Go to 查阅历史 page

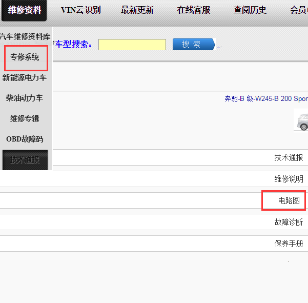[250, 10]
